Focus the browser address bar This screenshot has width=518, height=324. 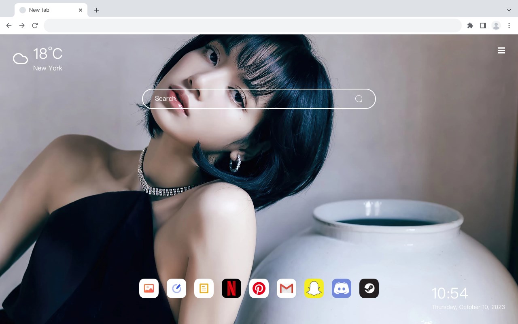(x=253, y=26)
